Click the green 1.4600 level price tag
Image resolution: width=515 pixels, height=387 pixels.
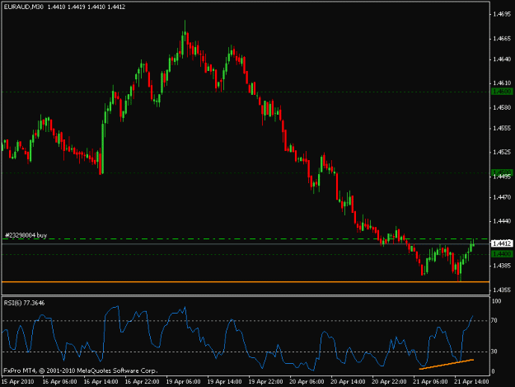[x=502, y=92]
